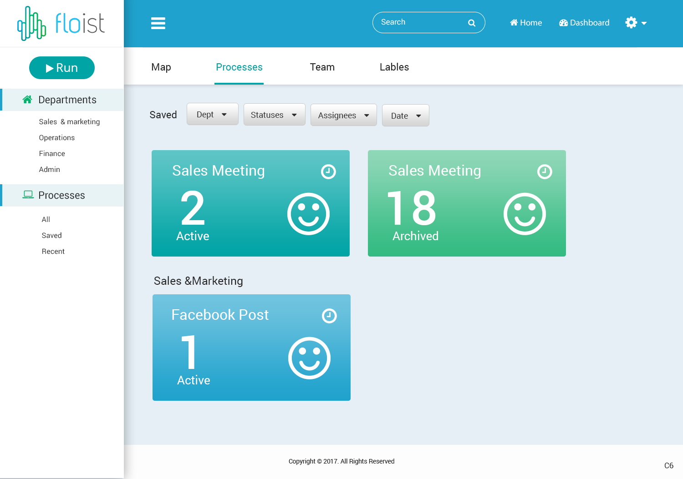Switch to the Team tab
The width and height of the screenshot is (683, 479).
(x=322, y=67)
